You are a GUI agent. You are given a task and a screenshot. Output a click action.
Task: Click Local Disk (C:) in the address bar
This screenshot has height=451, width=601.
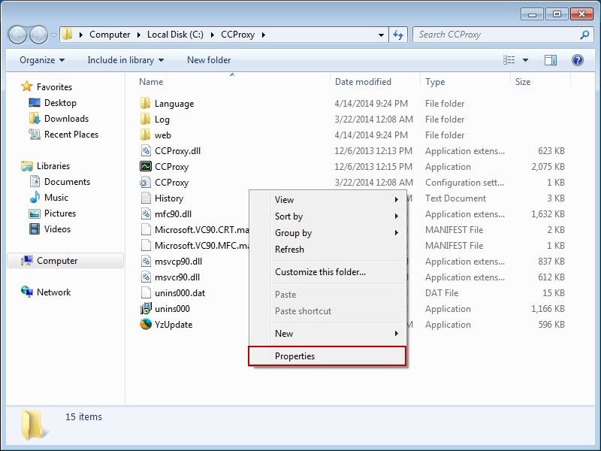tap(175, 35)
